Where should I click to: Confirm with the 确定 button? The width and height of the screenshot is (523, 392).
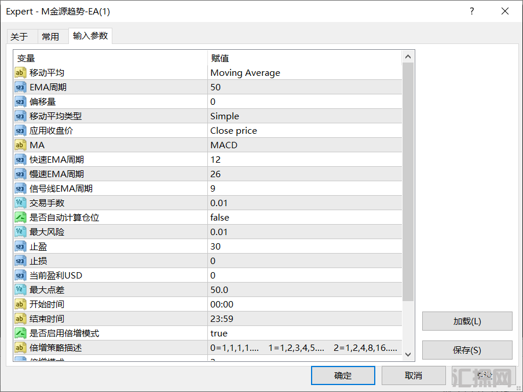343,376
